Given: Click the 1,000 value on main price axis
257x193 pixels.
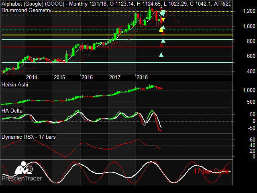Looking at the screenshot, I should [x=249, y=26].
